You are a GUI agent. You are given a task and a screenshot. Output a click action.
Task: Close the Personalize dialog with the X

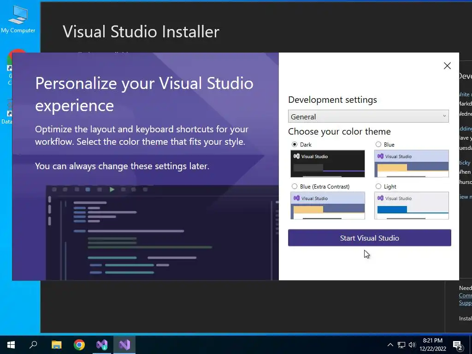(x=447, y=65)
